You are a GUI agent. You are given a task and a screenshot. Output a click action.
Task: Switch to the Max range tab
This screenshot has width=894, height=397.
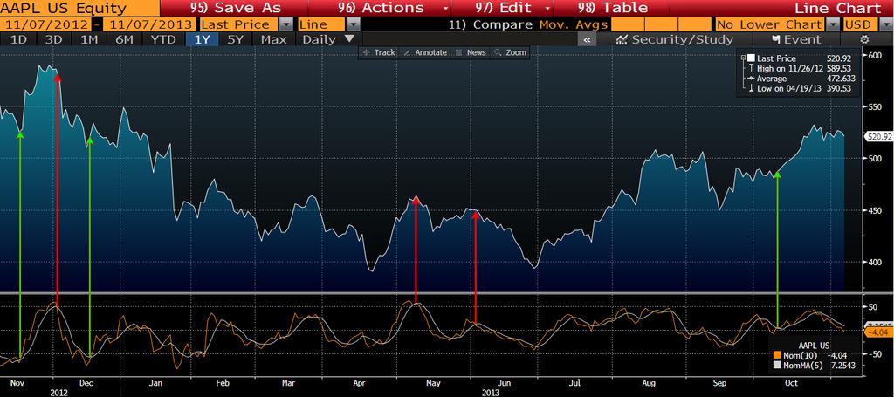273,39
